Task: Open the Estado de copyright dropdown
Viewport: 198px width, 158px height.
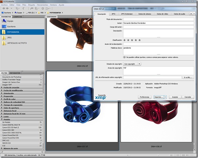Action: (132, 64)
